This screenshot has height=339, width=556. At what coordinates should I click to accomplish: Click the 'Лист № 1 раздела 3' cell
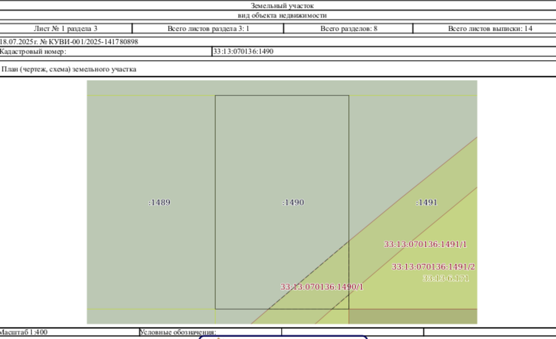click(x=65, y=29)
